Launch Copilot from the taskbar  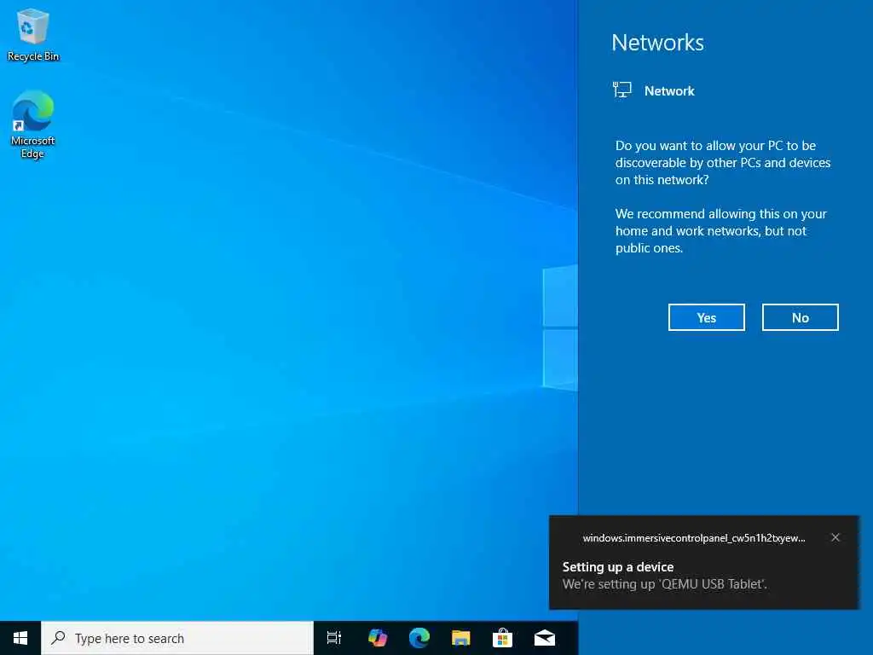(378, 638)
